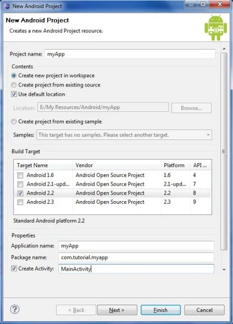233x324 pixels.
Task: Click the scroll down arrow
Action: point(224,269)
